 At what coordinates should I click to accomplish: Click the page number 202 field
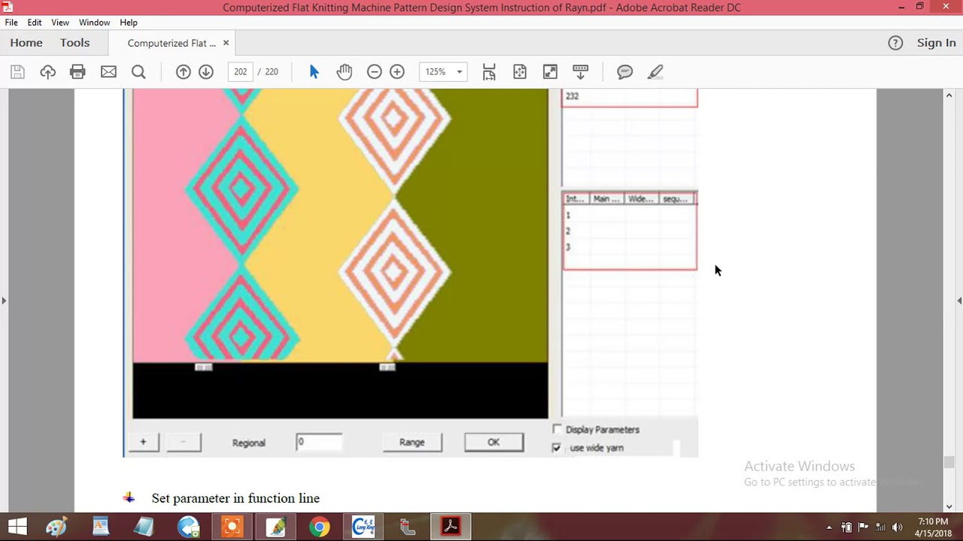coord(240,72)
